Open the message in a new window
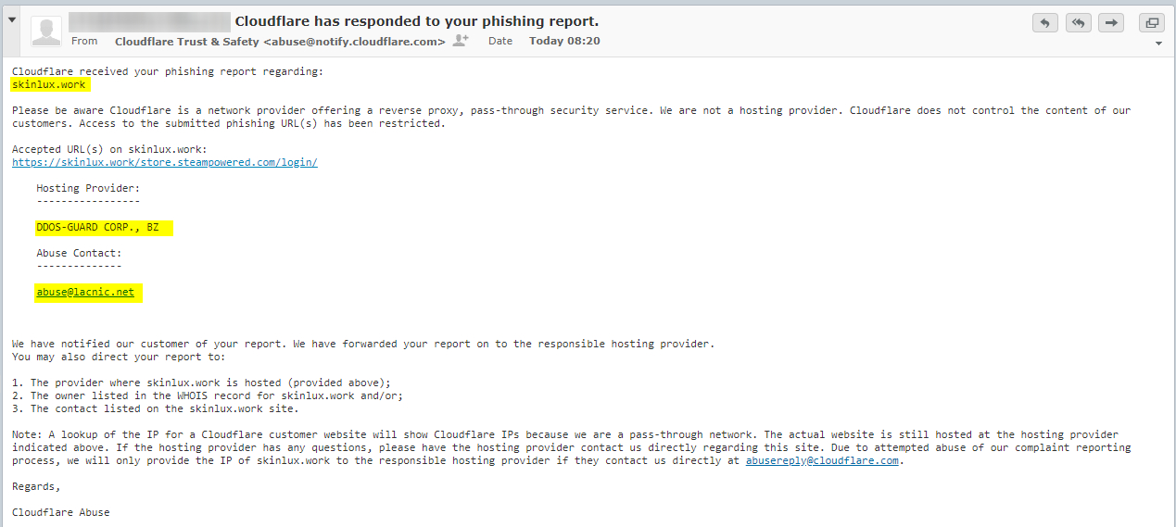 pyautogui.click(x=1151, y=23)
